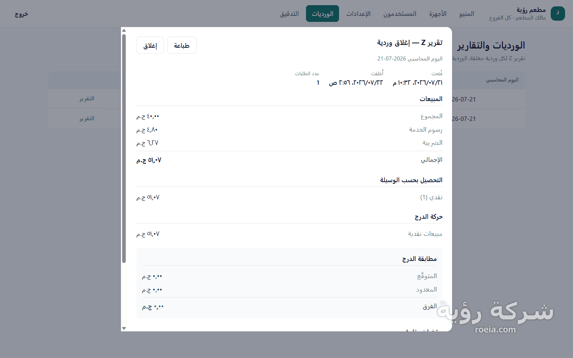Image resolution: width=573 pixels, height=358 pixels.
Task: Click the المجموع row label
Action: point(431,116)
